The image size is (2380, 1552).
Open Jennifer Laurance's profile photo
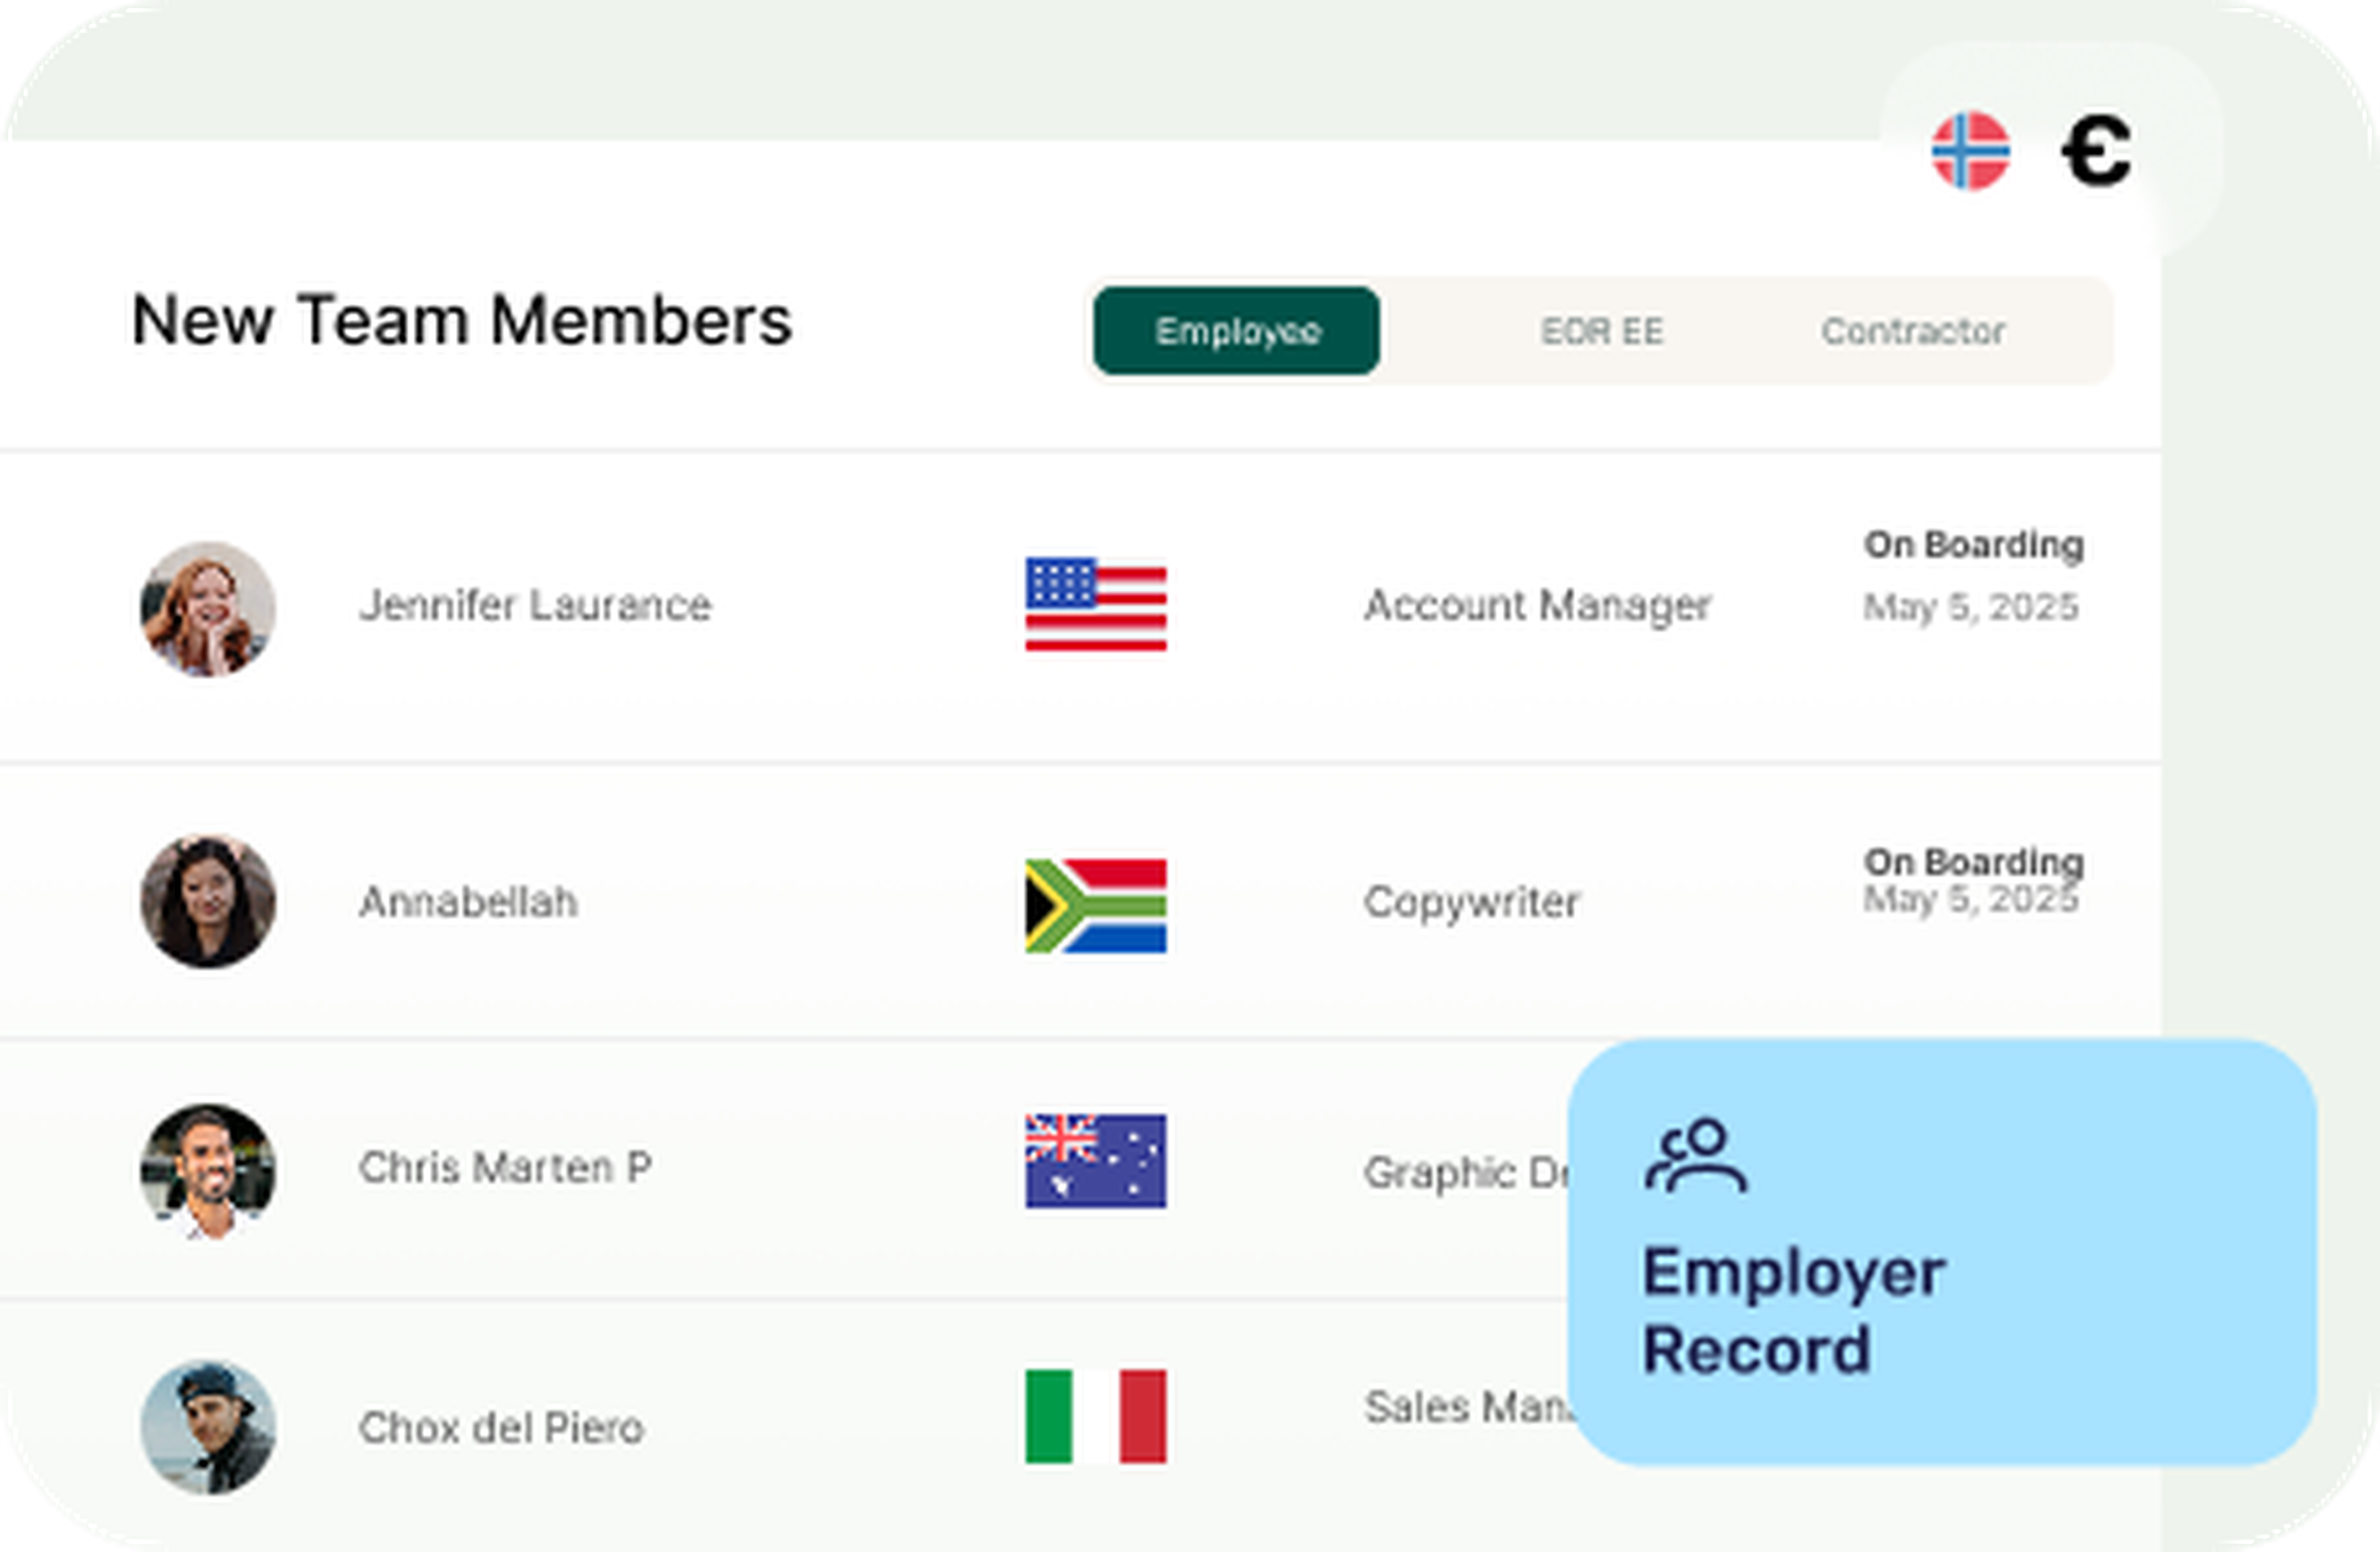[208, 608]
